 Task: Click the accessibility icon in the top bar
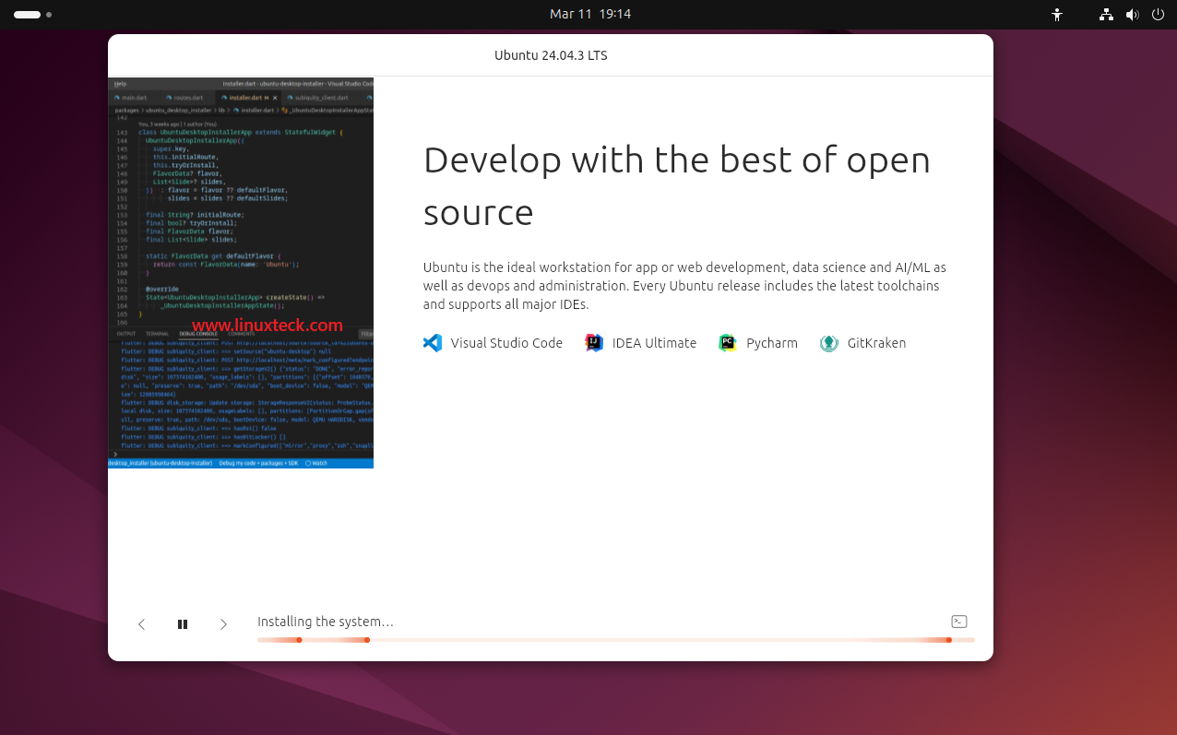coord(1057,14)
